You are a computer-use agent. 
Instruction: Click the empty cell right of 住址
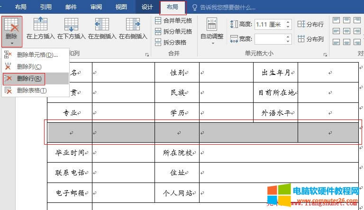point(279,173)
